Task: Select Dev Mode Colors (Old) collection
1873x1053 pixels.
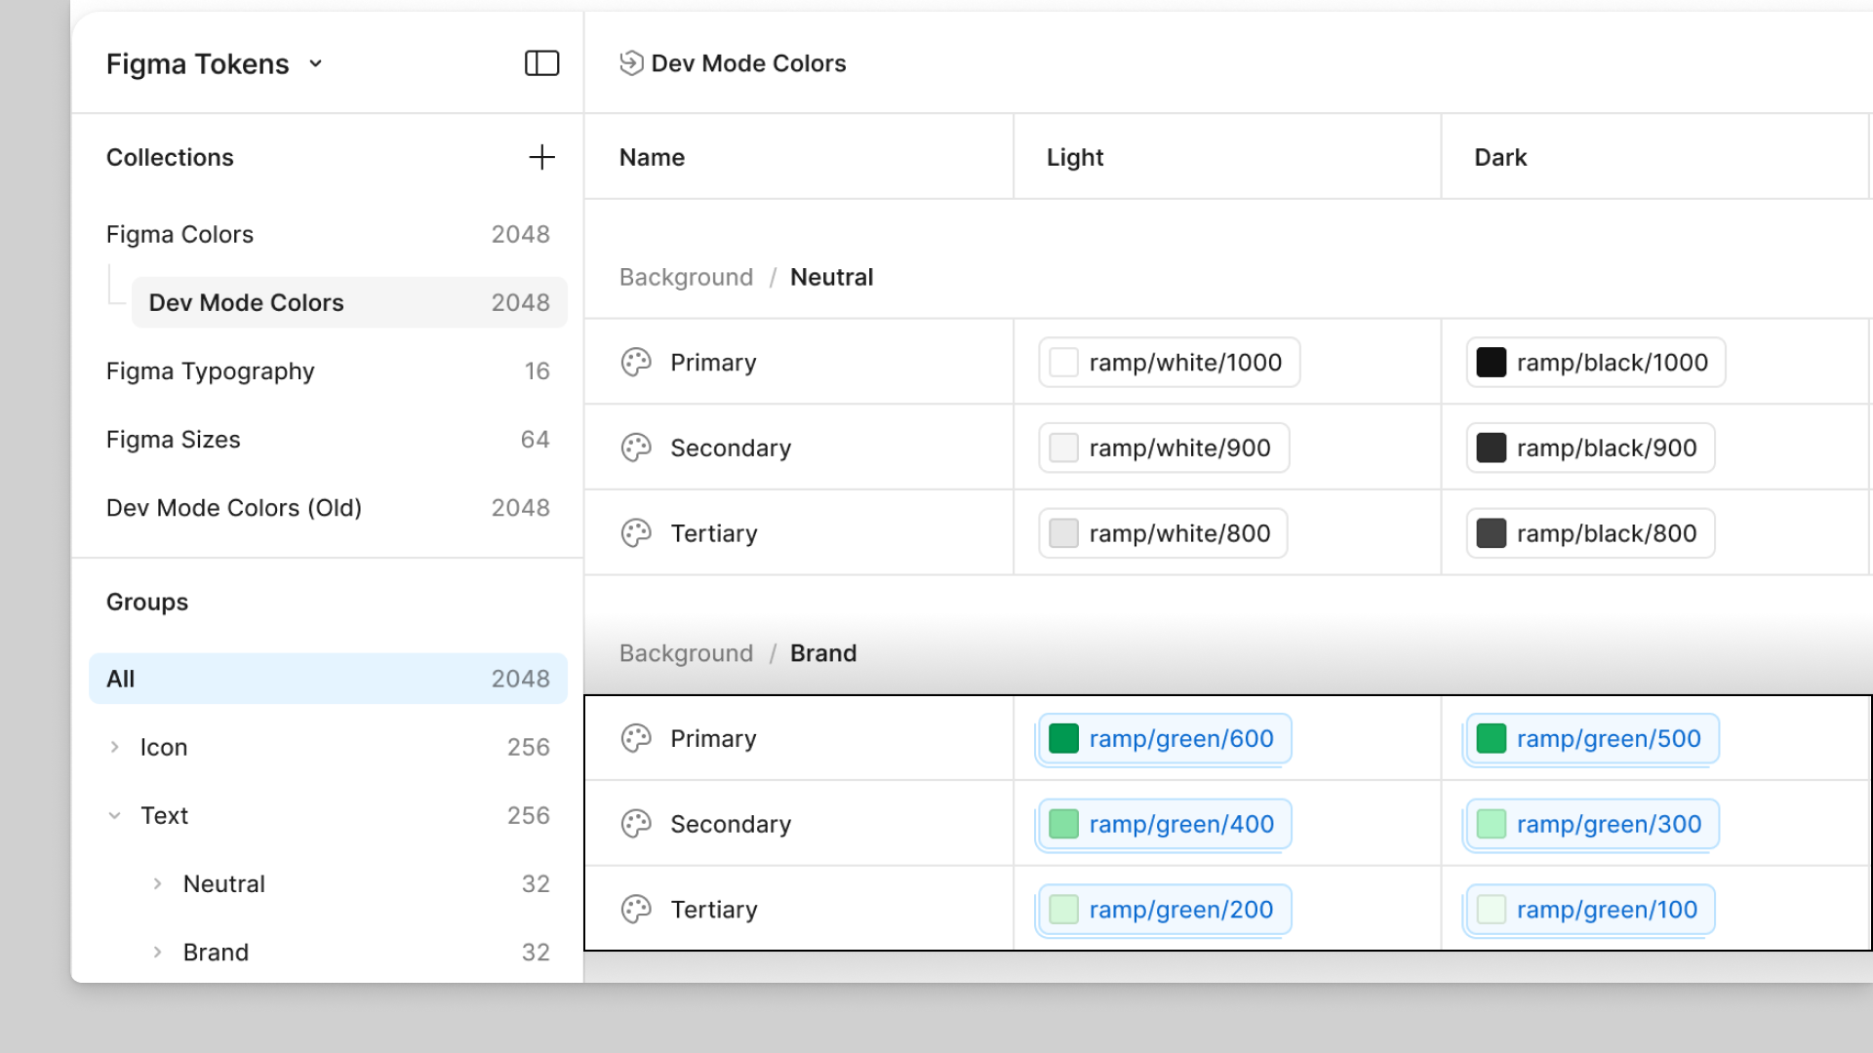Action: coord(234,508)
